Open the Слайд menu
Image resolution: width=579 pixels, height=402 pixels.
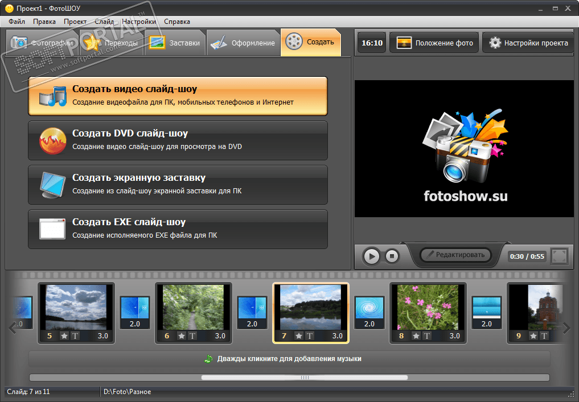(104, 22)
